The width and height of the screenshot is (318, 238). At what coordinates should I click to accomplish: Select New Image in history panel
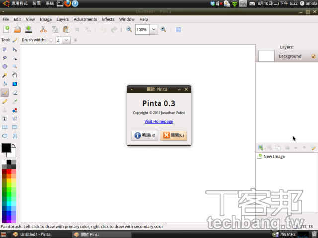[x=287, y=156]
